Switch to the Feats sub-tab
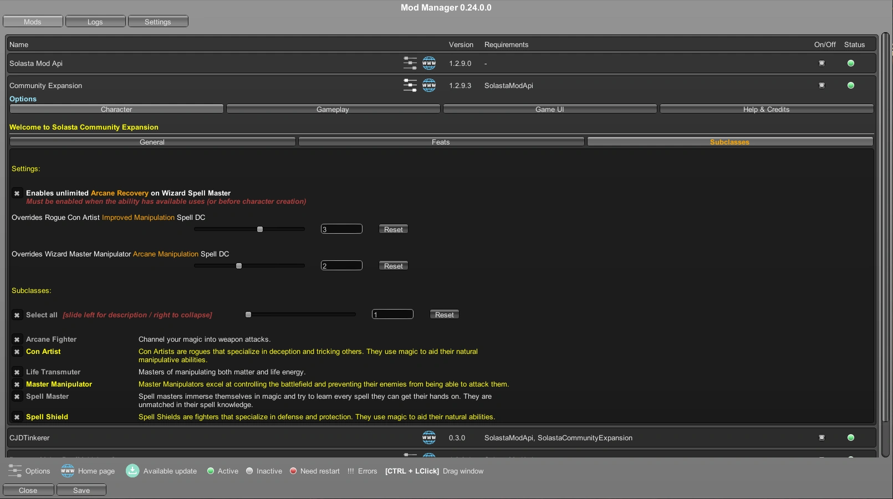Viewport: 893px width, 499px height. (441, 142)
